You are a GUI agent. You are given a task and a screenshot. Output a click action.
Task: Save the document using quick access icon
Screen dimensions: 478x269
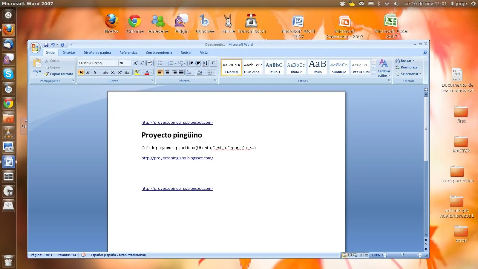click(46, 45)
